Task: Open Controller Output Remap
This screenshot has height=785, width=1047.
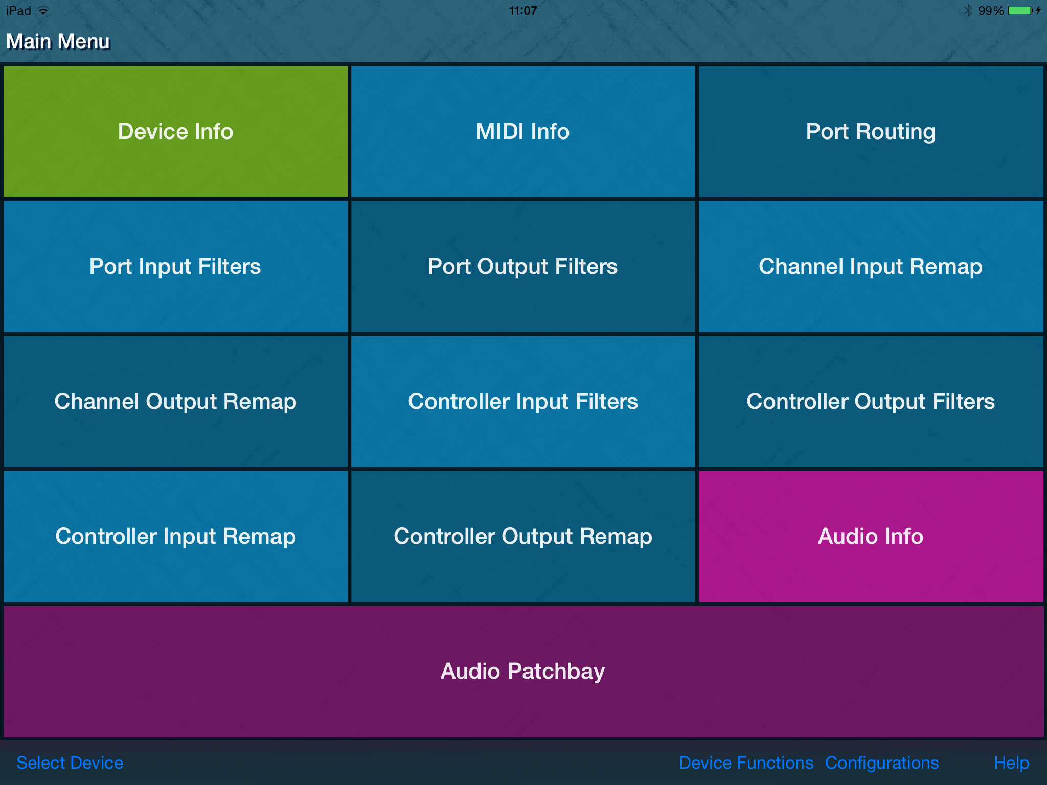Action: coord(523,536)
